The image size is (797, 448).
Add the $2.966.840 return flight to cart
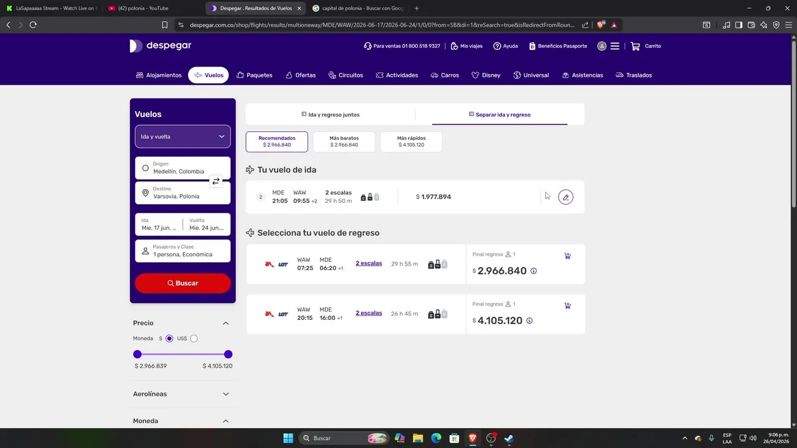[567, 256]
